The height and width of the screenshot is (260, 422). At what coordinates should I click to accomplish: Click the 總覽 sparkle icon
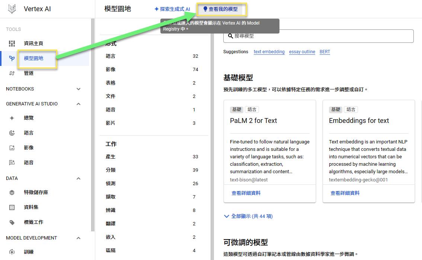pos(12,118)
